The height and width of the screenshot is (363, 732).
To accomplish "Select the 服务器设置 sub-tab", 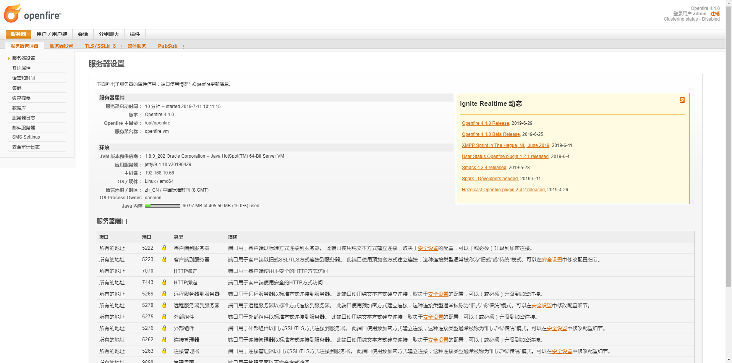I will click(x=62, y=46).
